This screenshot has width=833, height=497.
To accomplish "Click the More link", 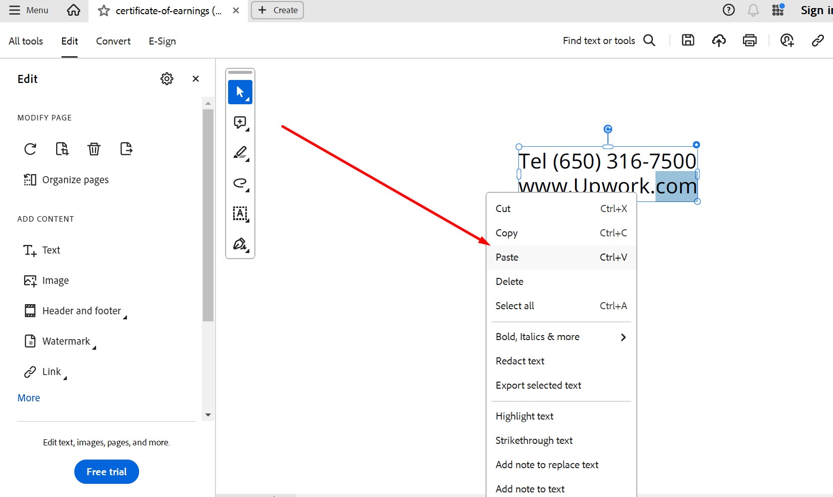I will pos(29,398).
